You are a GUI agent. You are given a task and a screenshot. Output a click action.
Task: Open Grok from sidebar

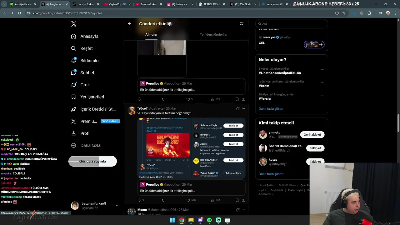pyautogui.click(x=80, y=85)
